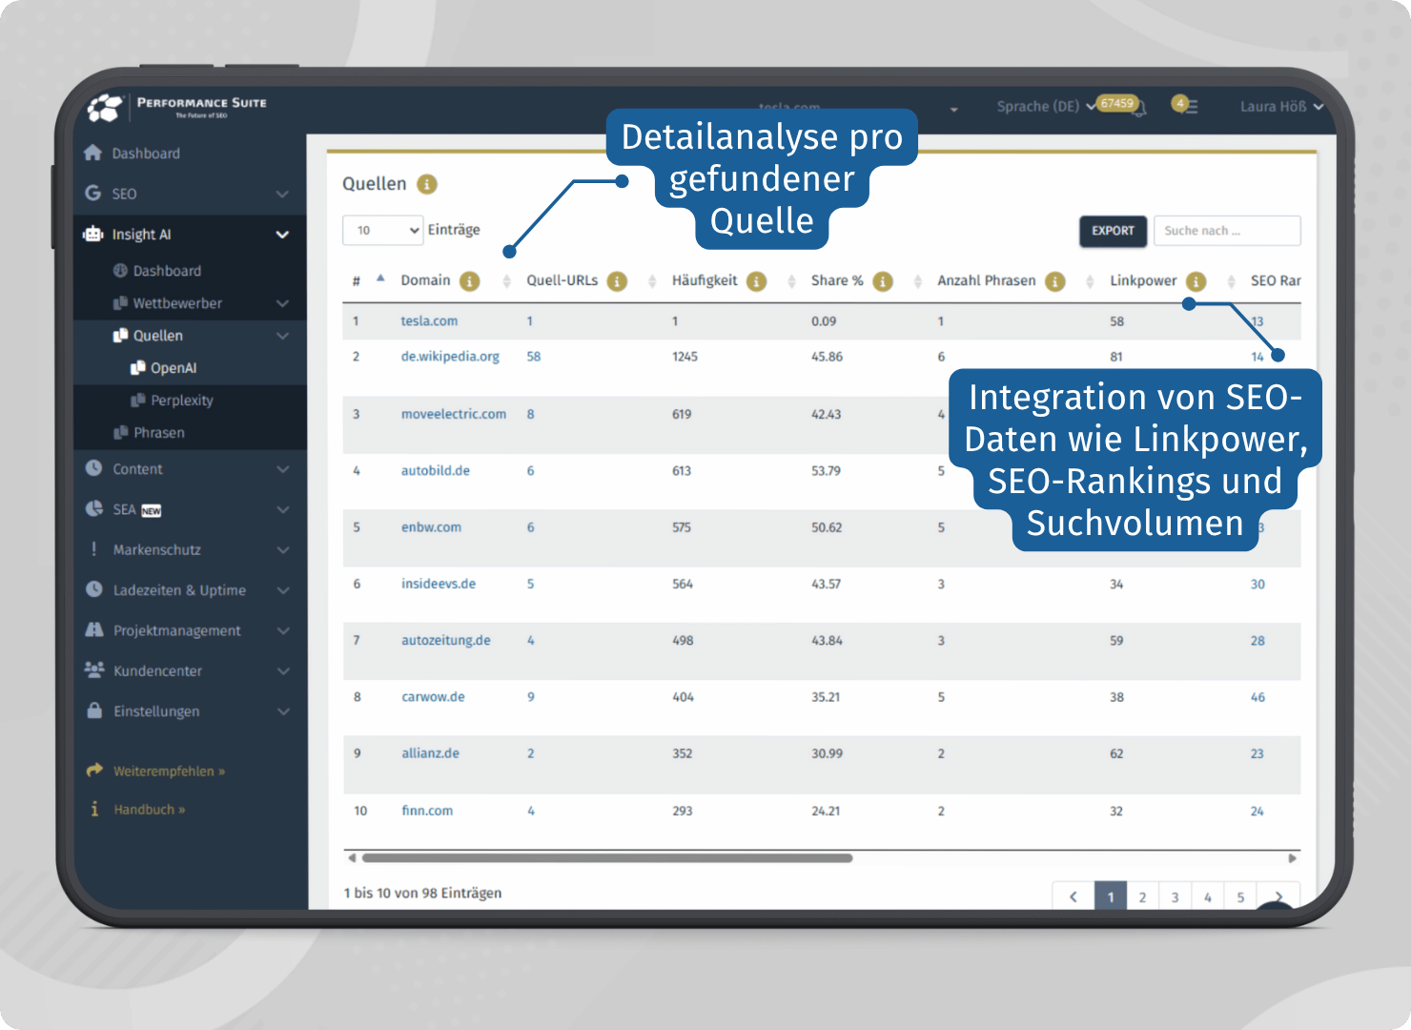Expand the Kundencenter menu chevron
Screen dimensions: 1411x1030
[283, 671]
